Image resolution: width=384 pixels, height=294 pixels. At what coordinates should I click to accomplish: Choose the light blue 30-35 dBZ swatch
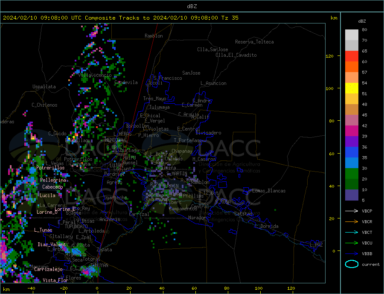pos(352,163)
